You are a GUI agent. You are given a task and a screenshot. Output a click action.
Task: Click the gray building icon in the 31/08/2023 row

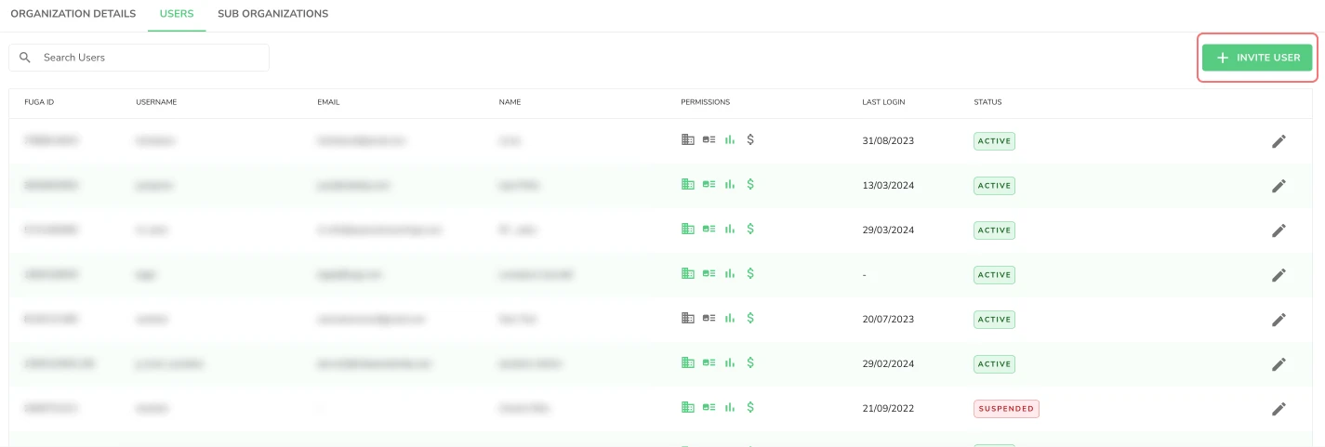(688, 140)
